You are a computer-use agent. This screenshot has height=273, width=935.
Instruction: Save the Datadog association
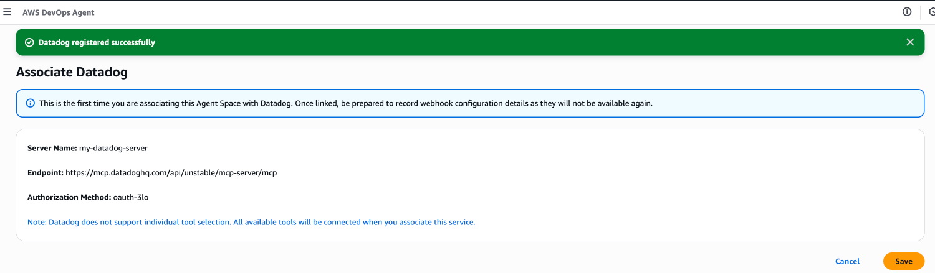click(x=903, y=261)
